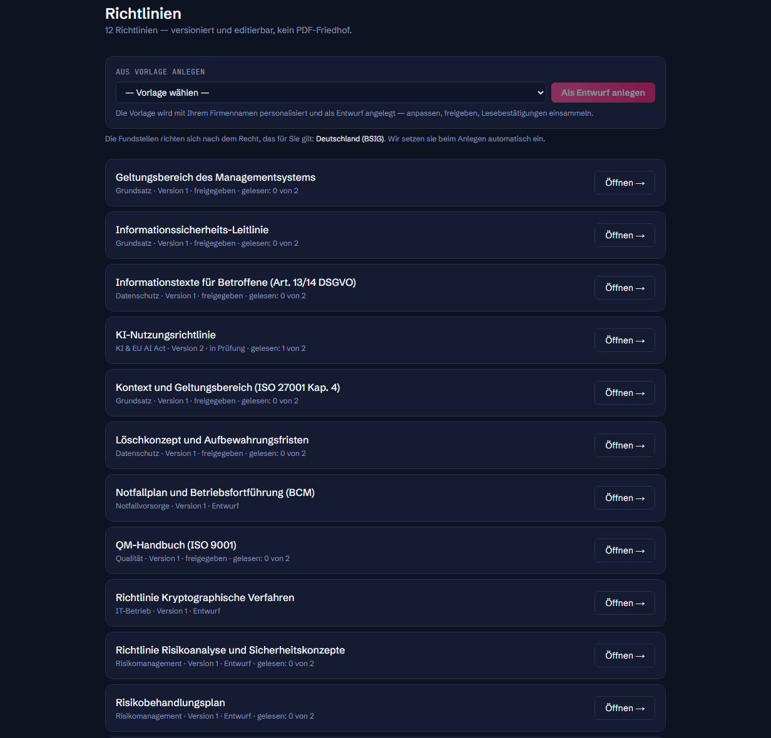Open the Vorlage wählen dropdown
Image resolution: width=771 pixels, height=738 pixels.
pos(330,93)
